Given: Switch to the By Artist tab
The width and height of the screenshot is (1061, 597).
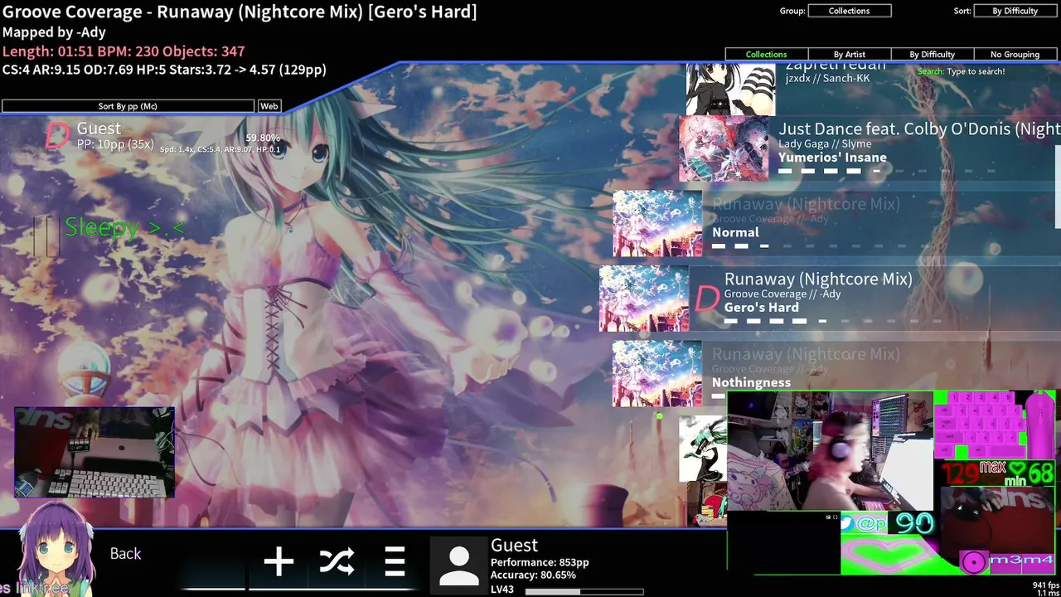Looking at the screenshot, I should coord(849,54).
